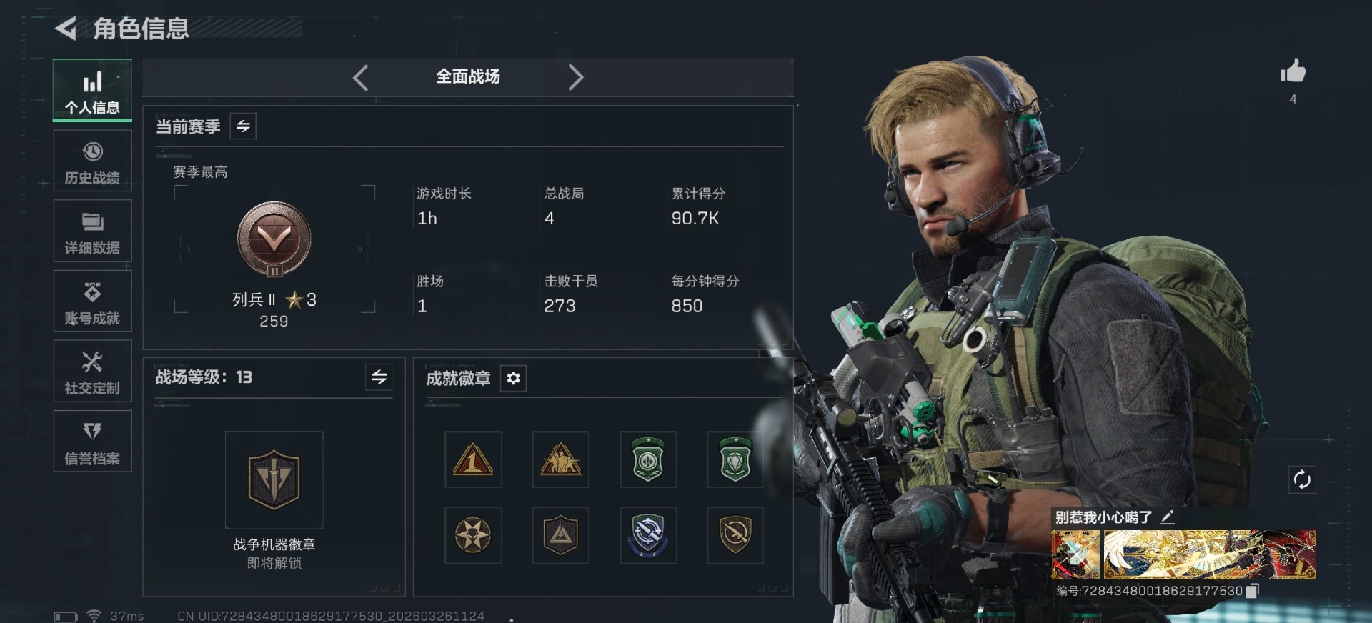Toggle 当前赛季 season switch
Image resolution: width=1372 pixels, height=623 pixels.
point(243,126)
